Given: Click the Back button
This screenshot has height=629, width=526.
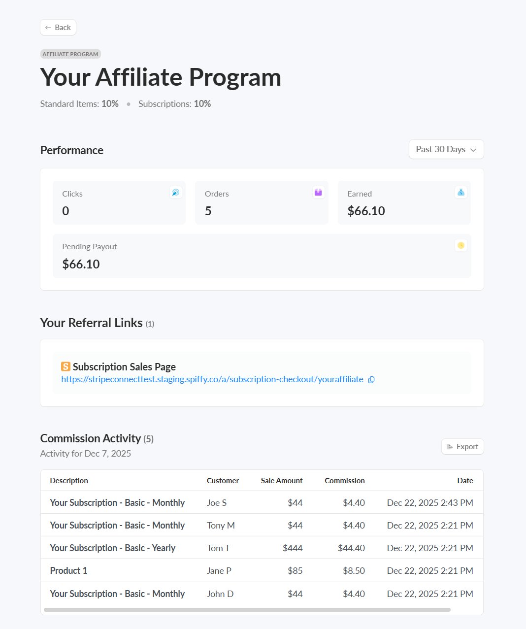Looking at the screenshot, I should coord(58,28).
